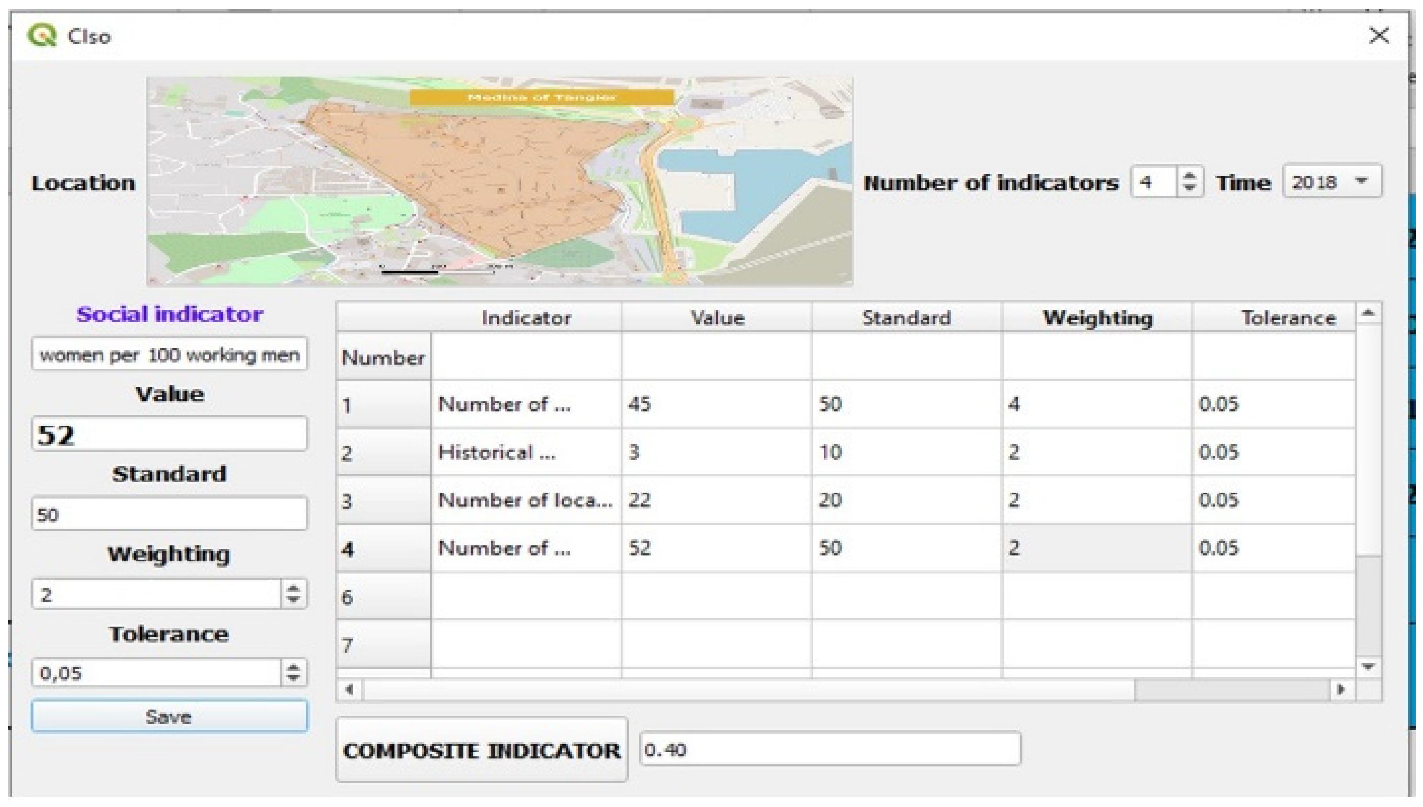Click the Weighting column header

1097,318
